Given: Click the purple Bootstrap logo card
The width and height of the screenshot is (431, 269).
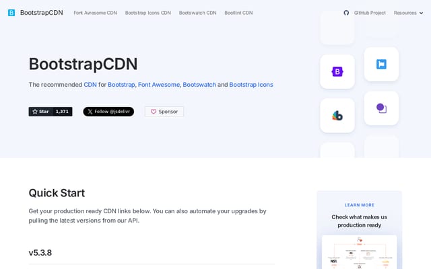Looking at the screenshot, I should pyautogui.click(x=337, y=72).
